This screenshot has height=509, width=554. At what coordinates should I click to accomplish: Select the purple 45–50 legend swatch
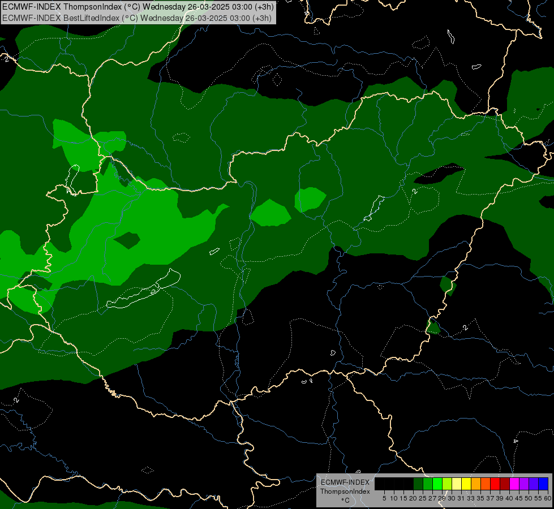(524, 484)
